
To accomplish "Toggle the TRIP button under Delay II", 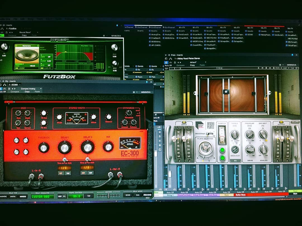I will (x=91, y=173).
